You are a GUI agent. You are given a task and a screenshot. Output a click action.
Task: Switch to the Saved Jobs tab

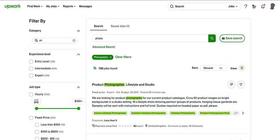point(120,26)
